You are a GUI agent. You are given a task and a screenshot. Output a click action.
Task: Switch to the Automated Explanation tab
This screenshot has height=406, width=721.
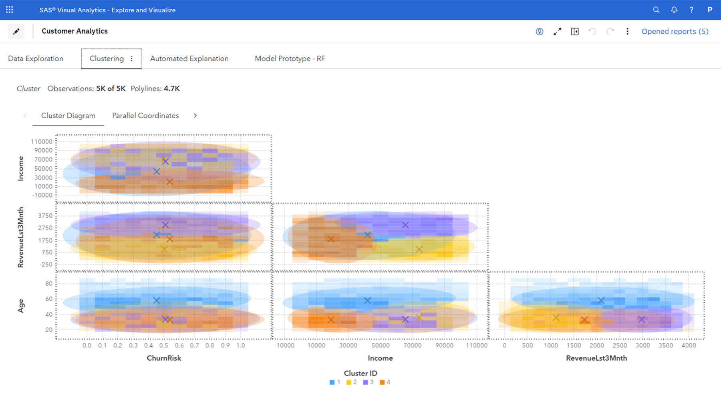click(x=189, y=59)
